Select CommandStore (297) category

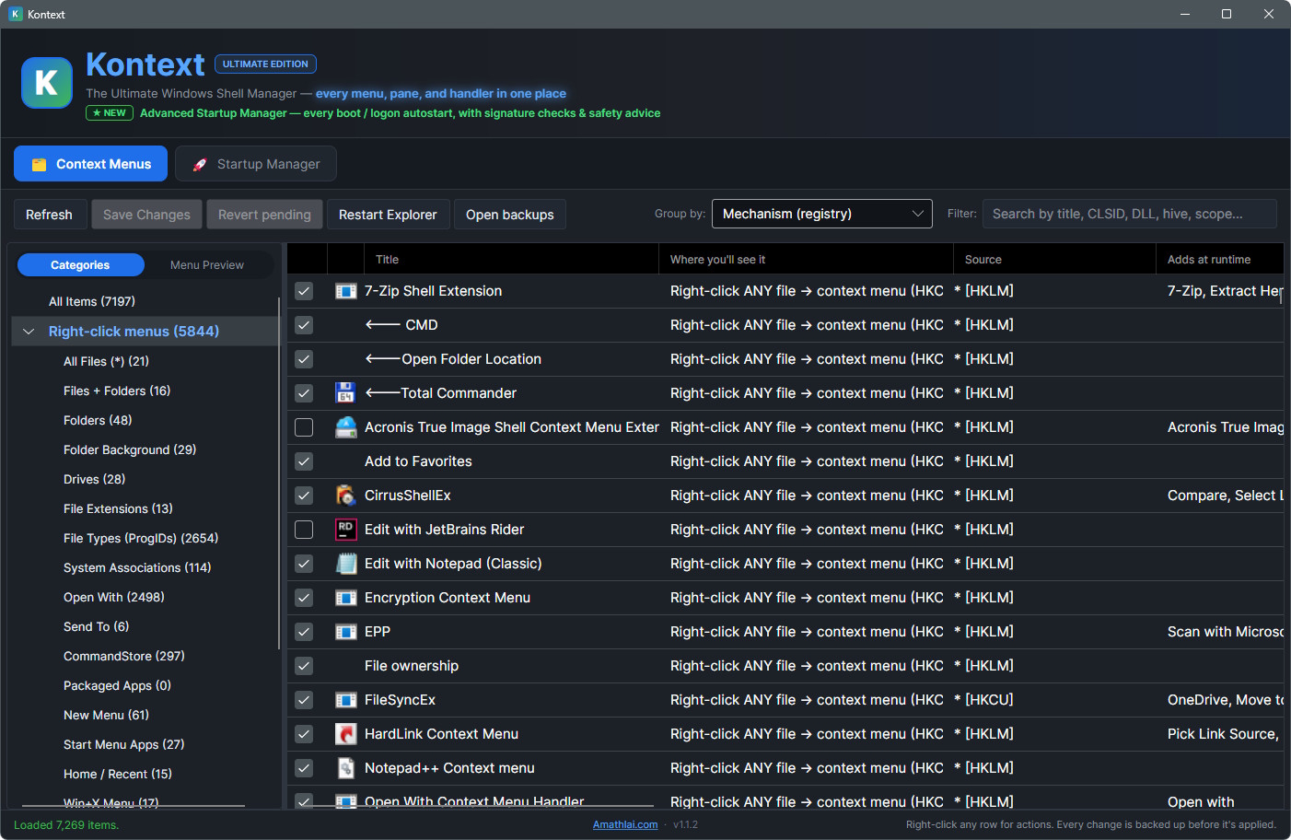pos(124,656)
